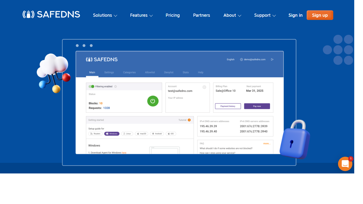The image size is (363, 204).
Task: Open the Help tab in dashboard
Action: pos(201,73)
